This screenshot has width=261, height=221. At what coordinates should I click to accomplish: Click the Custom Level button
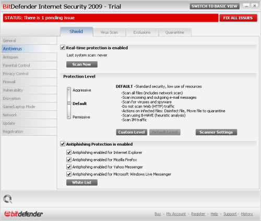[x=132, y=132]
